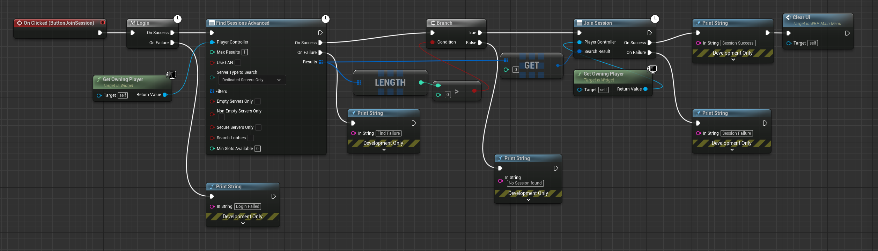Click the exec input pin of Find Sessions Advanced
Image resolution: width=878 pixels, height=251 pixels.
(x=212, y=33)
